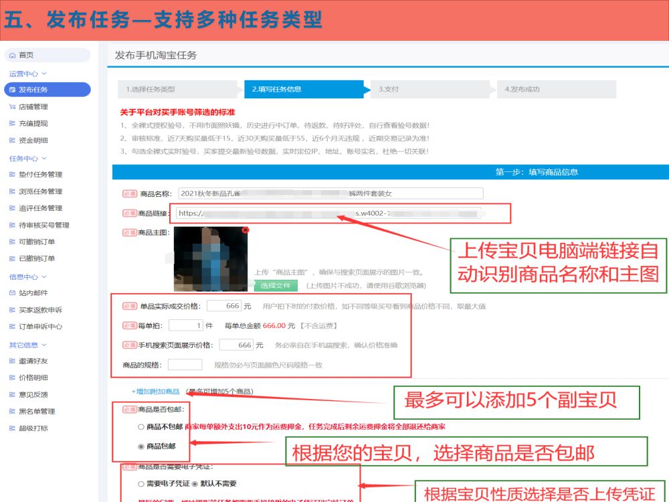Click the icon beside 已撤销订单

[12, 258]
